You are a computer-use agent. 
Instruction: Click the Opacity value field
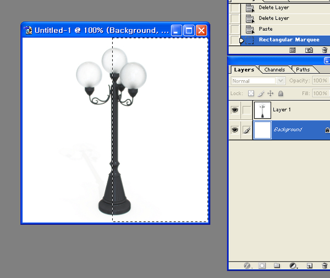coord(320,81)
